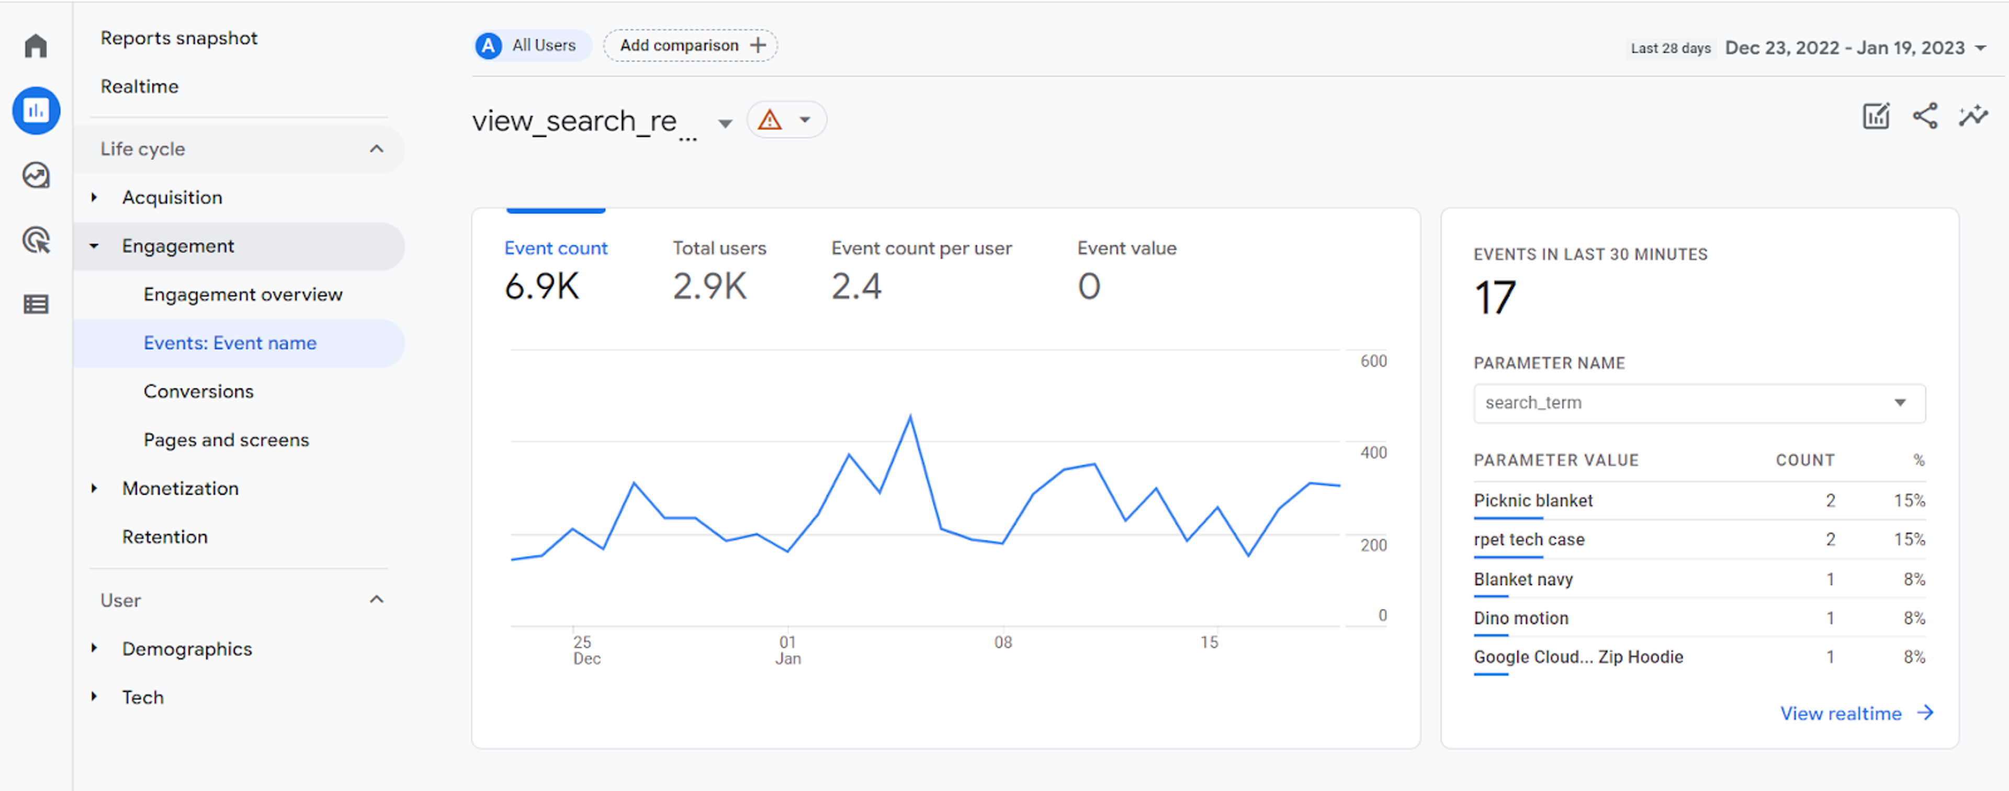Open the search_term parameter name dropdown
The height and width of the screenshot is (791, 2009).
coord(1699,403)
